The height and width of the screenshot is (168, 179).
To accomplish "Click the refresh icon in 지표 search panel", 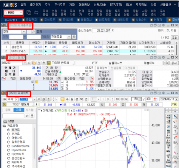I will pyautogui.click(x=27, y=116).
